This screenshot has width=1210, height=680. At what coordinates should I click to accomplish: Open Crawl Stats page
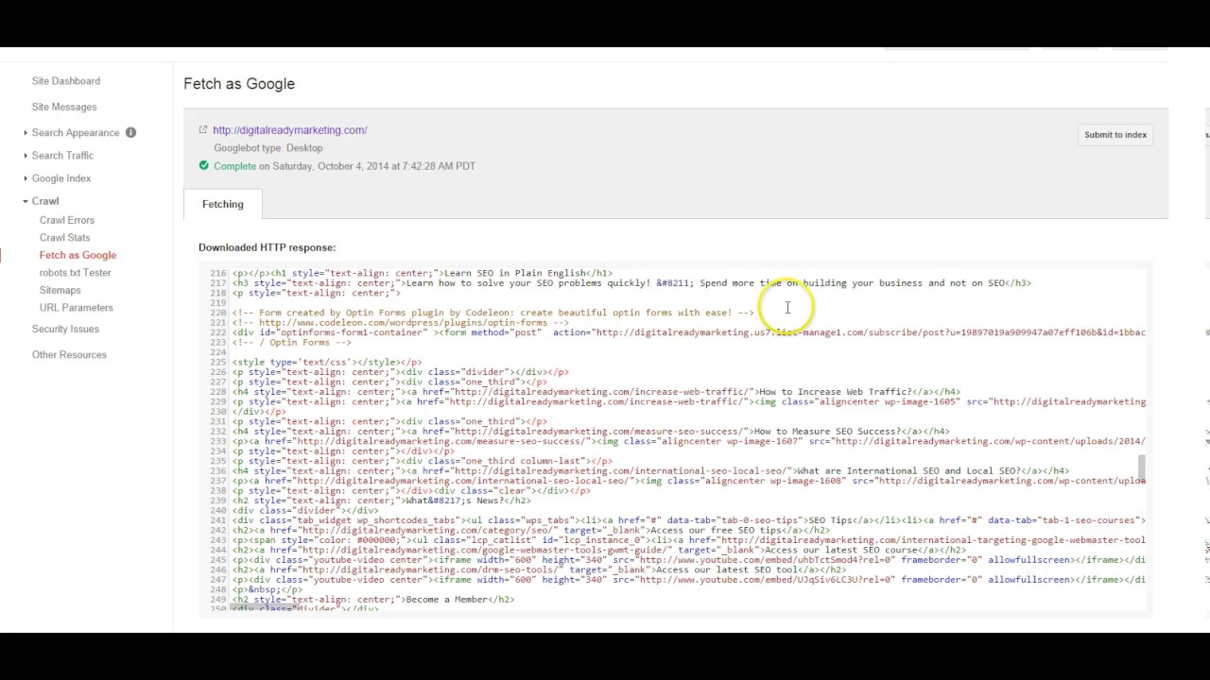(65, 238)
